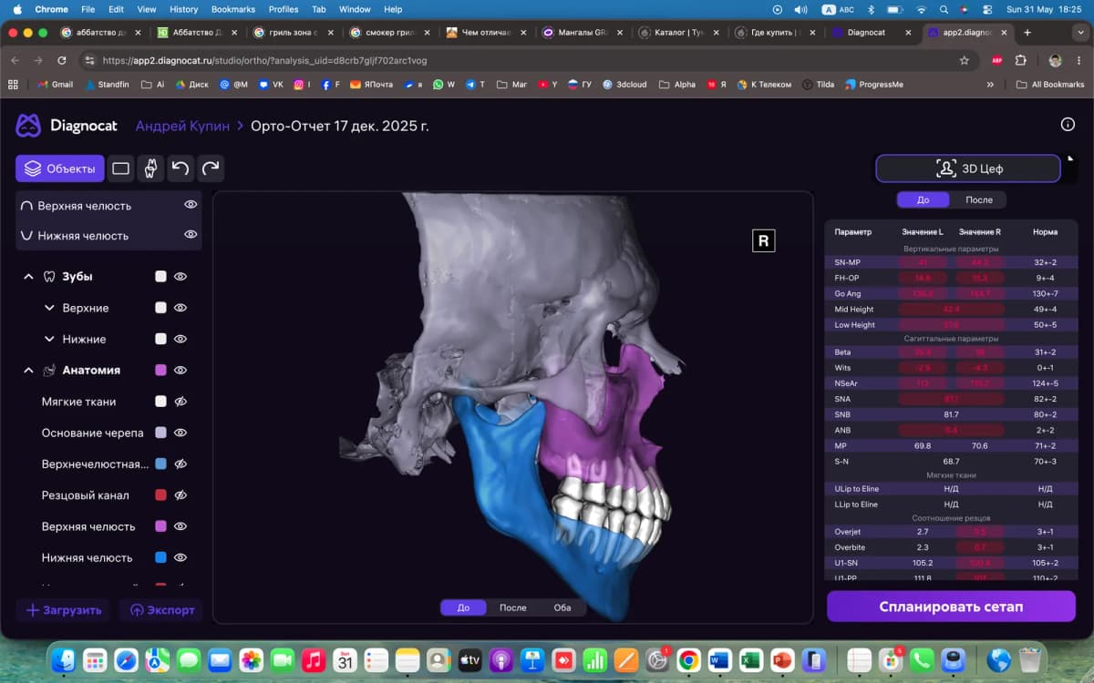Click the browser address bar URL

point(264,60)
